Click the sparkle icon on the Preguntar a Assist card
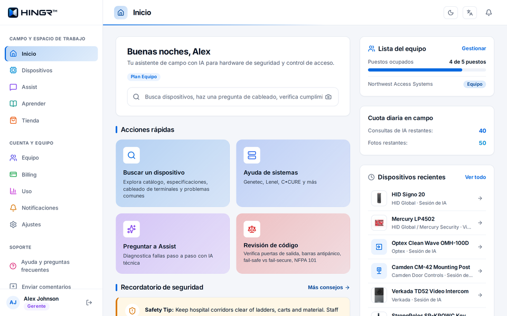The width and height of the screenshot is (507, 316). coord(132,229)
